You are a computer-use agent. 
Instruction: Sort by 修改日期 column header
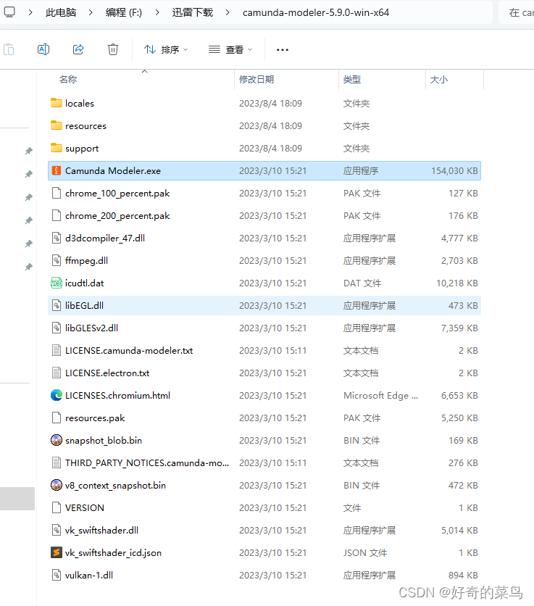[256, 80]
